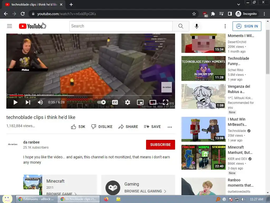This screenshot has width=270, height=203.
Task: Click the page vertical scrollbar
Action: [x=268, y=52]
